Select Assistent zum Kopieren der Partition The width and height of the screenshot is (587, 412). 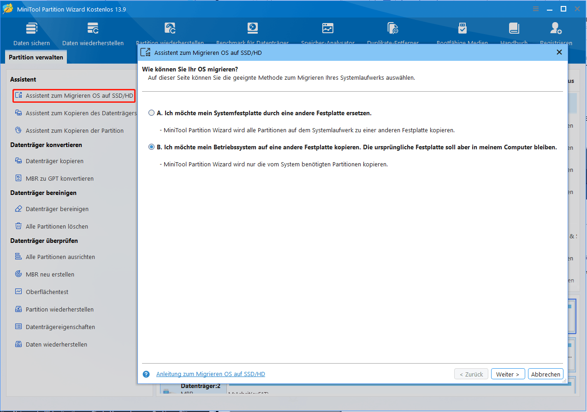[x=69, y=130]
